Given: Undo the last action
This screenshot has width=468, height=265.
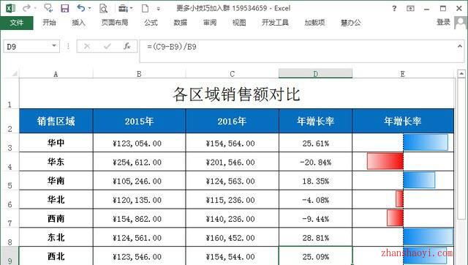Looking at the screenshot, I should point(80,8).
